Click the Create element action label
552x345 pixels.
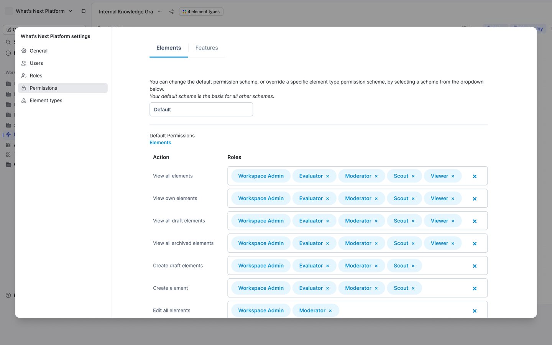pos(171,288)
